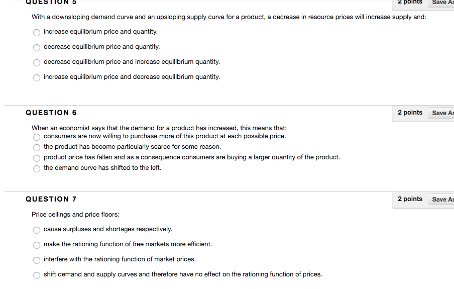
Task: Pick 'interfere with the rationing function of market prices'
Action: [37, 260]
